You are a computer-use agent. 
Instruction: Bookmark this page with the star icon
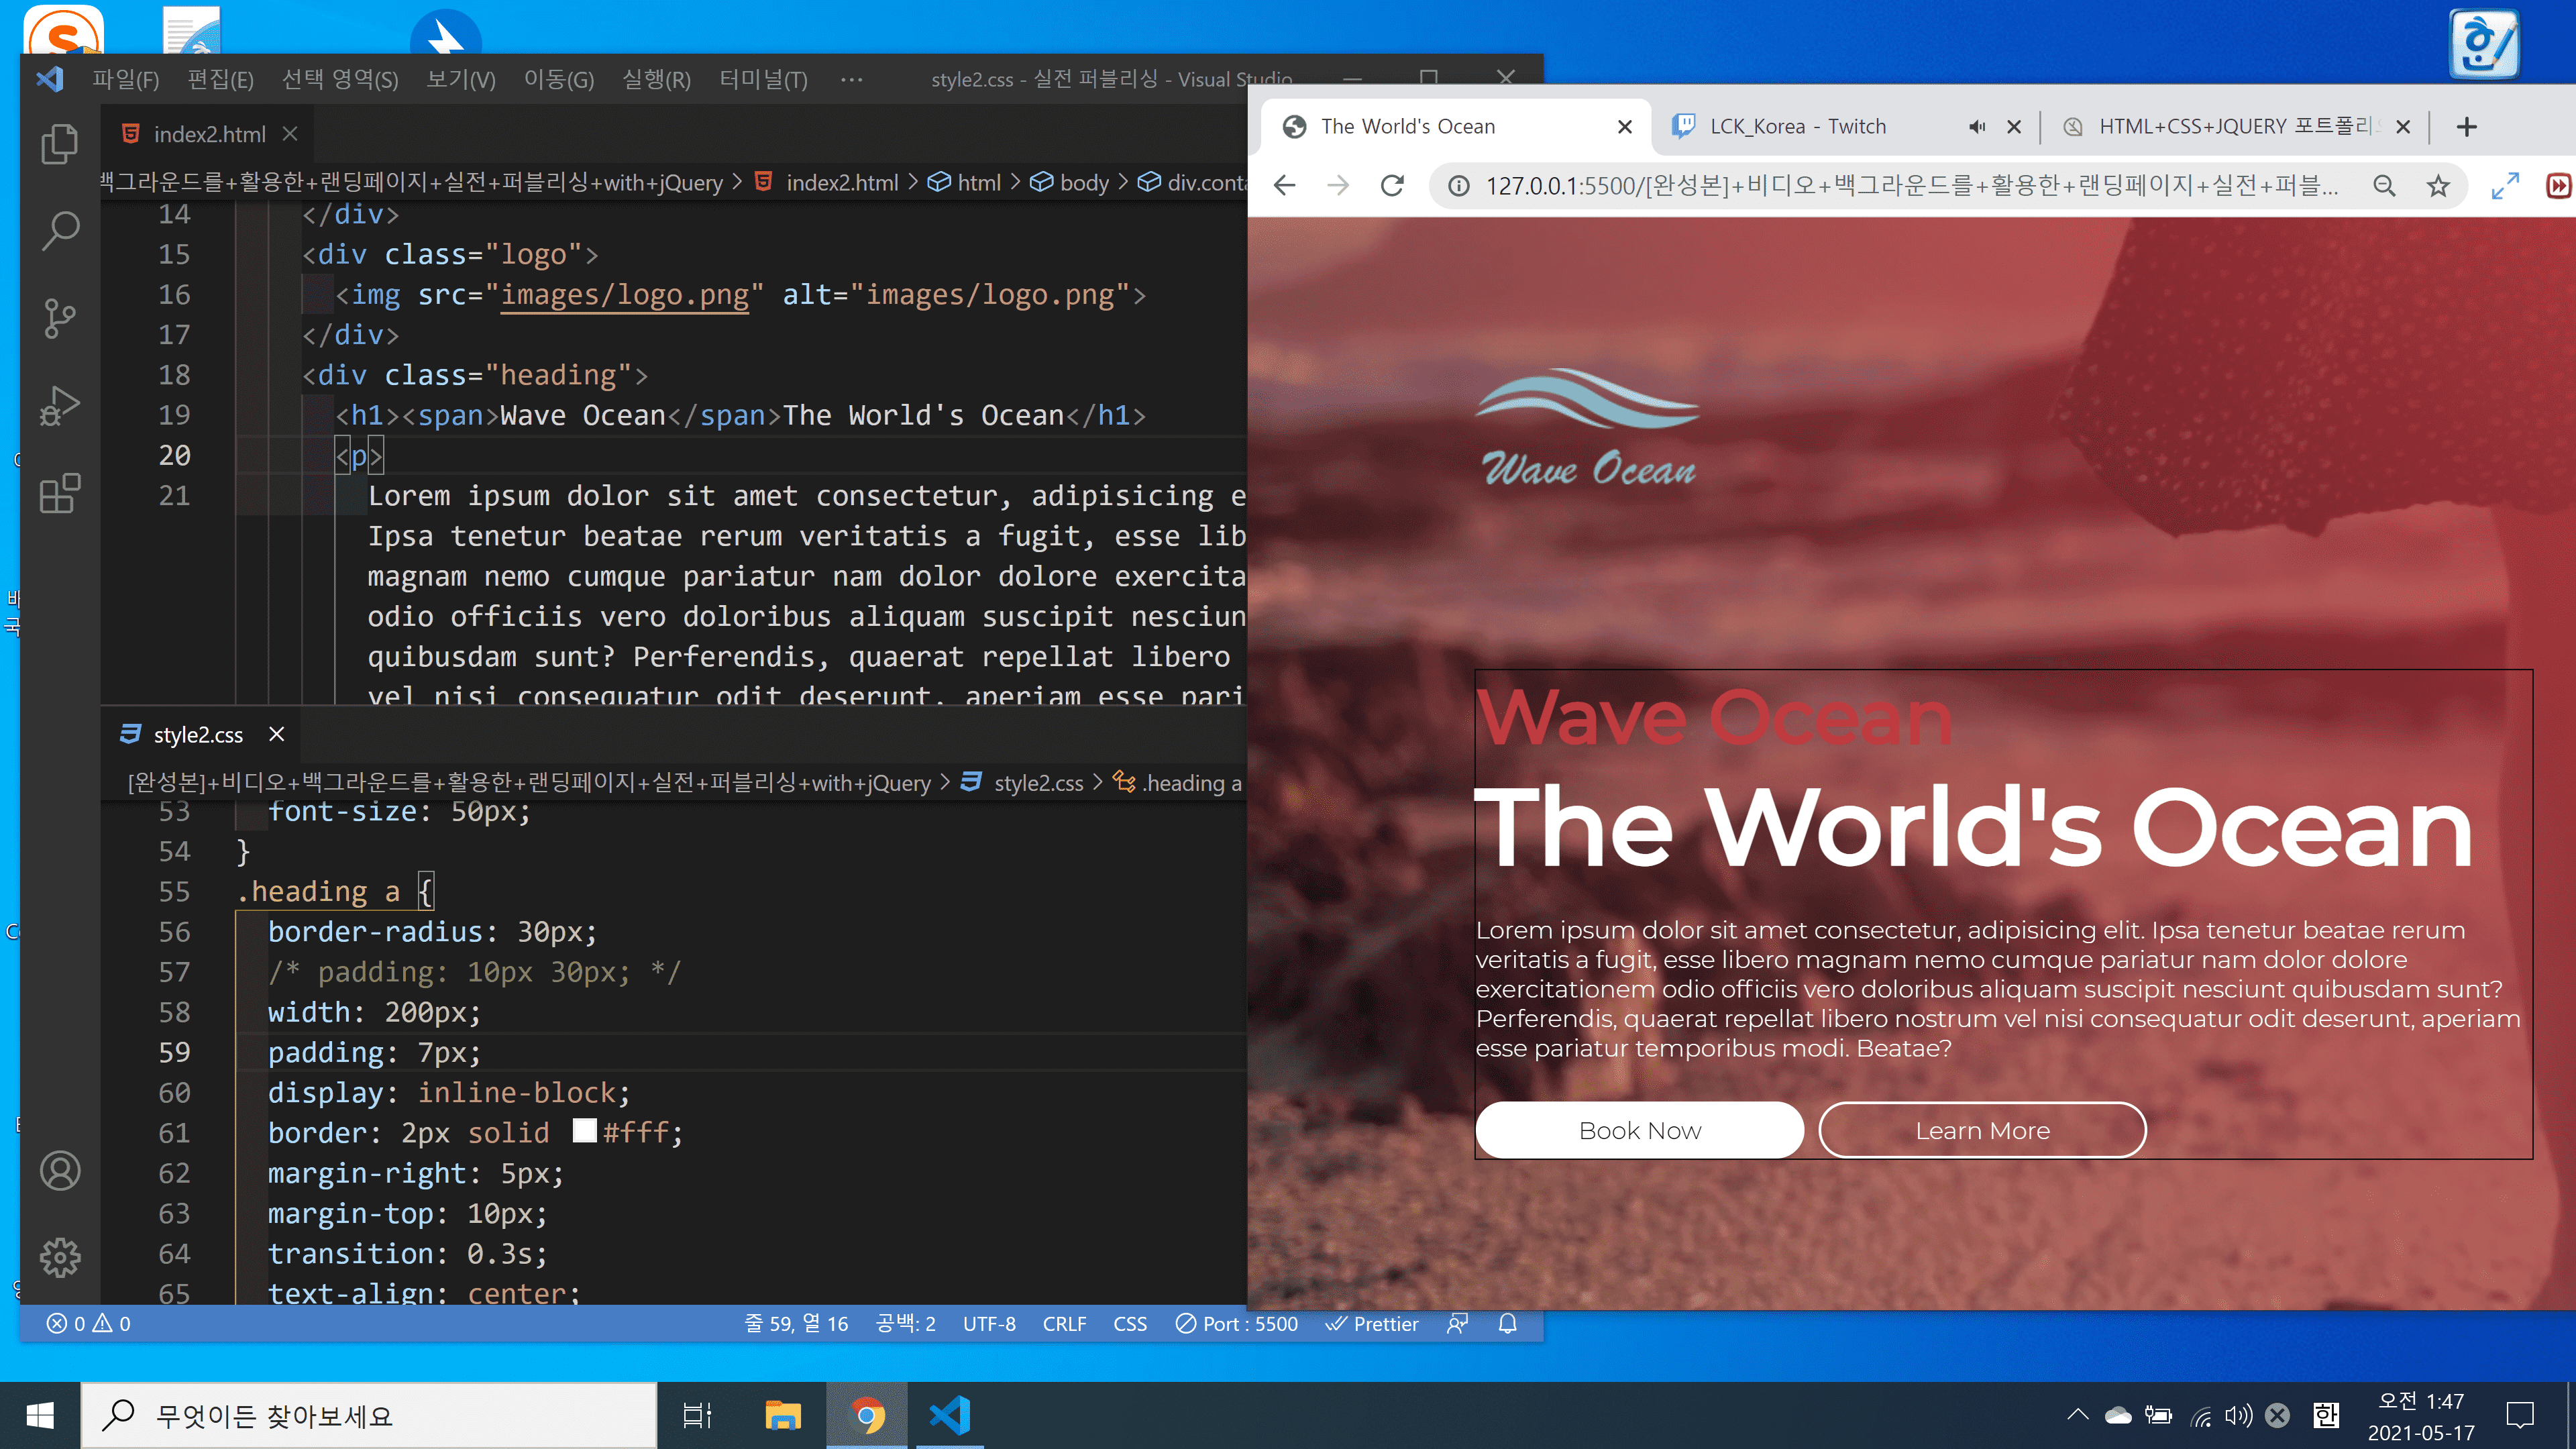click(2438, 185)
